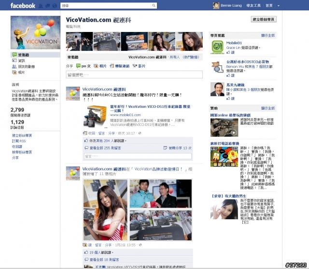The width and height of the screenshot is (309, 269).
Task: View 13 shares of first post
Action: tap(180, 148)
